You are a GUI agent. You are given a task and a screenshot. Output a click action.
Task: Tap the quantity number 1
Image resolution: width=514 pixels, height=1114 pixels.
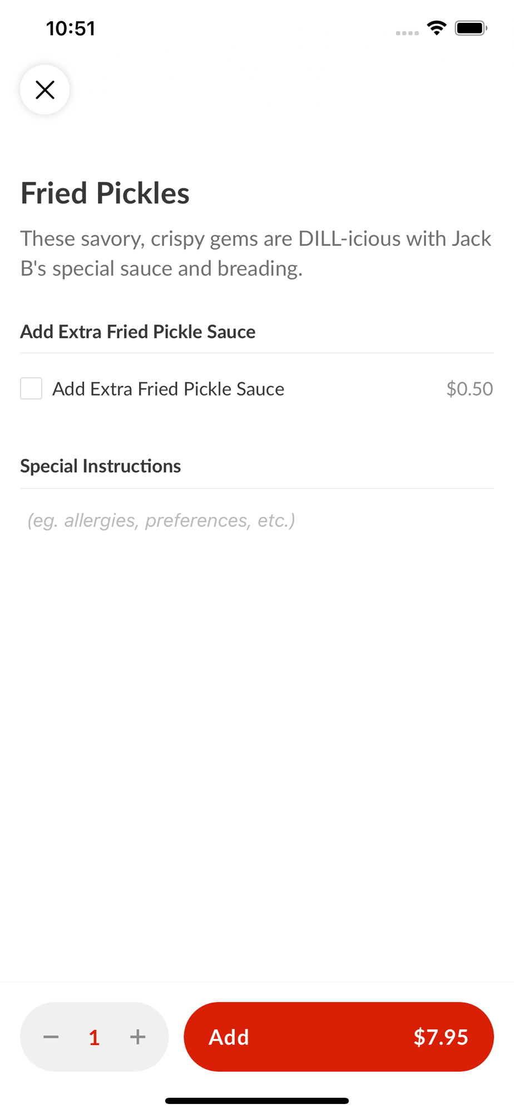coord(94,1037)
